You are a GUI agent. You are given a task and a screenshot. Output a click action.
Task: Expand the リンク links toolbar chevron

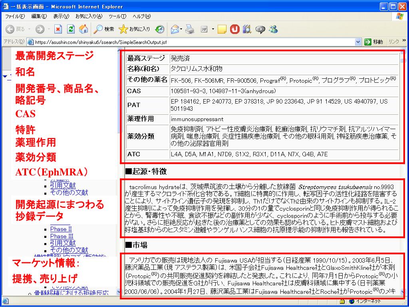click(x=404, y=40)
